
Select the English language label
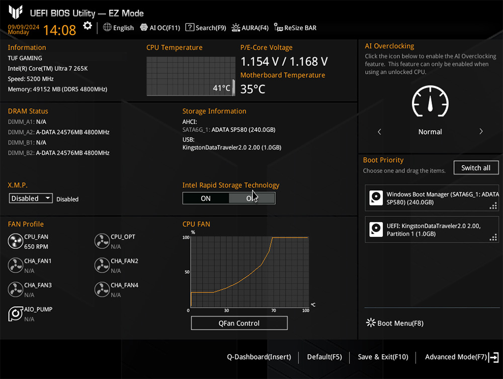coord(124,28)
